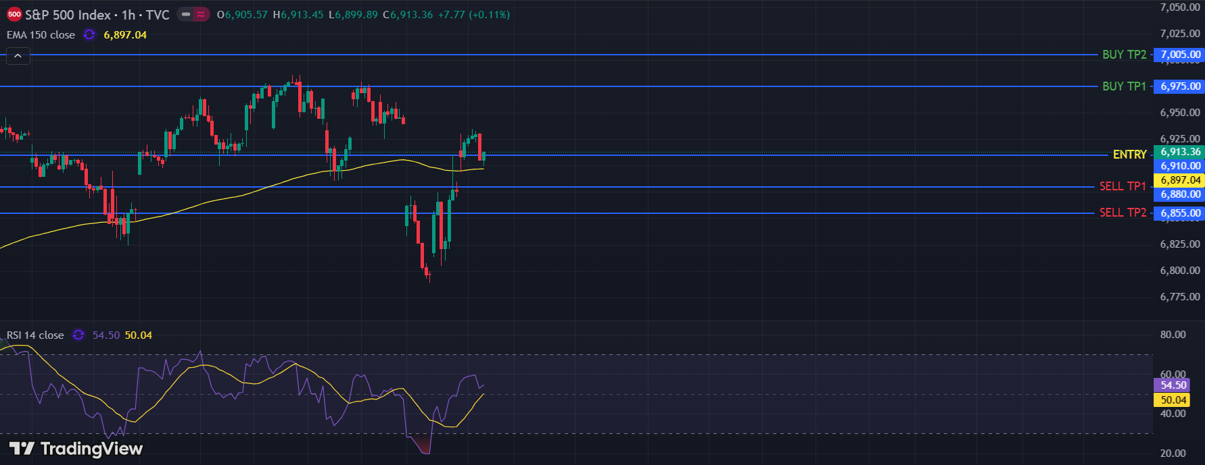Click the green 6,913.36 current price tag
This screenshot has width=1205, height=465.
(x=1180, y=152)
